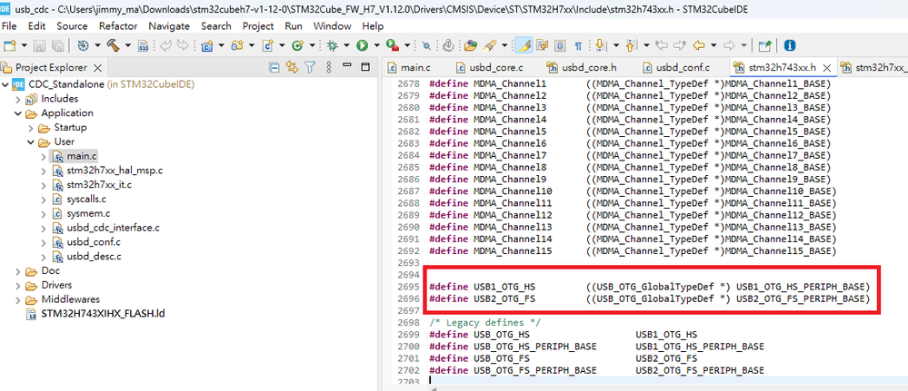
Task: Close the Project Explorer view tab
Action: coord(97,68)
